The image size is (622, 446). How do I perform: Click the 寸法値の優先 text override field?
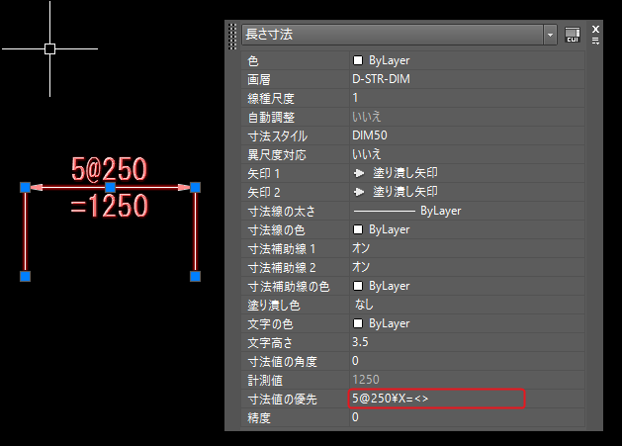pos(437,399)
